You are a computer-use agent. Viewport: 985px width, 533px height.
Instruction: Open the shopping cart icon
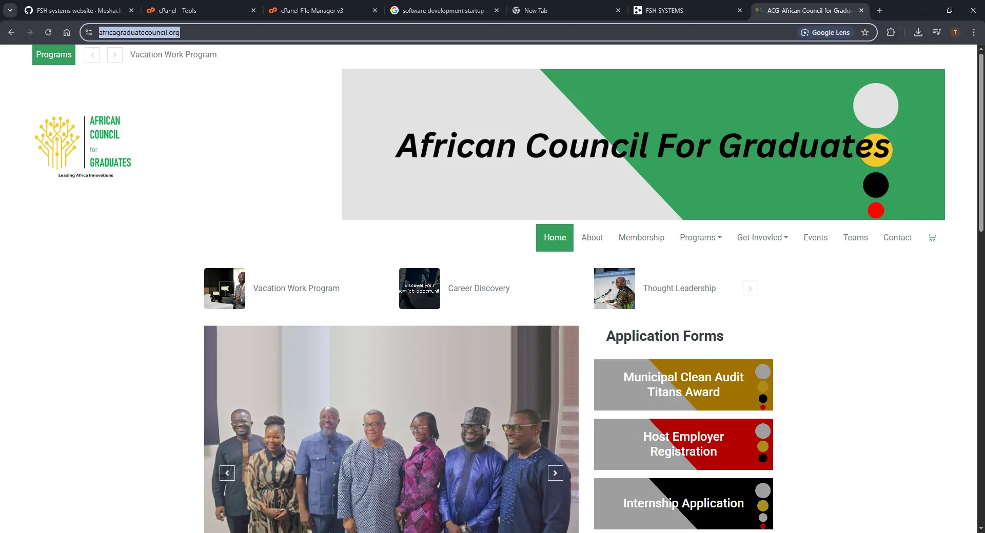(x=932, y=238)
